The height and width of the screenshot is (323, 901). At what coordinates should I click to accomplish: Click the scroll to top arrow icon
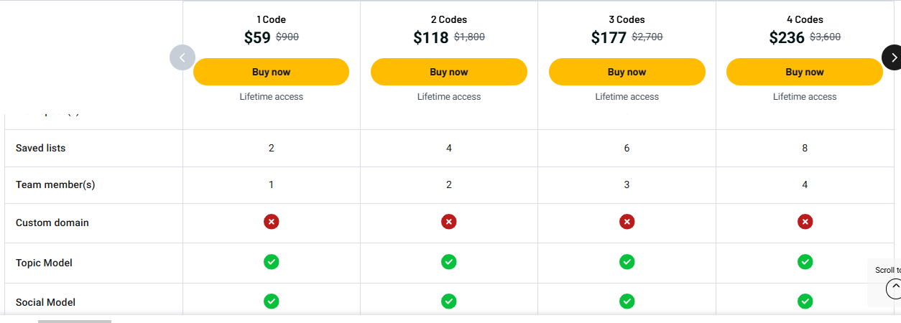tap(894, 289)
